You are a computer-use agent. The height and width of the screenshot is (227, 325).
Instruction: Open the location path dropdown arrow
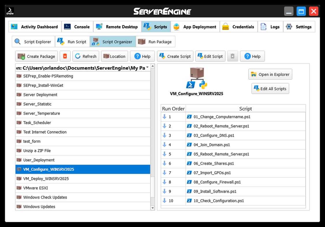point(147,67)
